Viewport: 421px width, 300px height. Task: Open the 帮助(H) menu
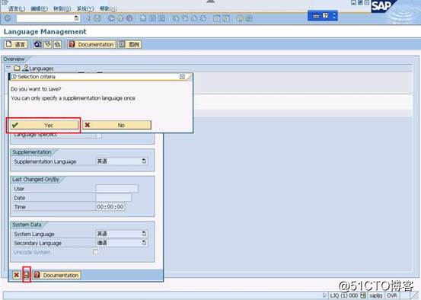pyautogui.click(x=108, y=9)
